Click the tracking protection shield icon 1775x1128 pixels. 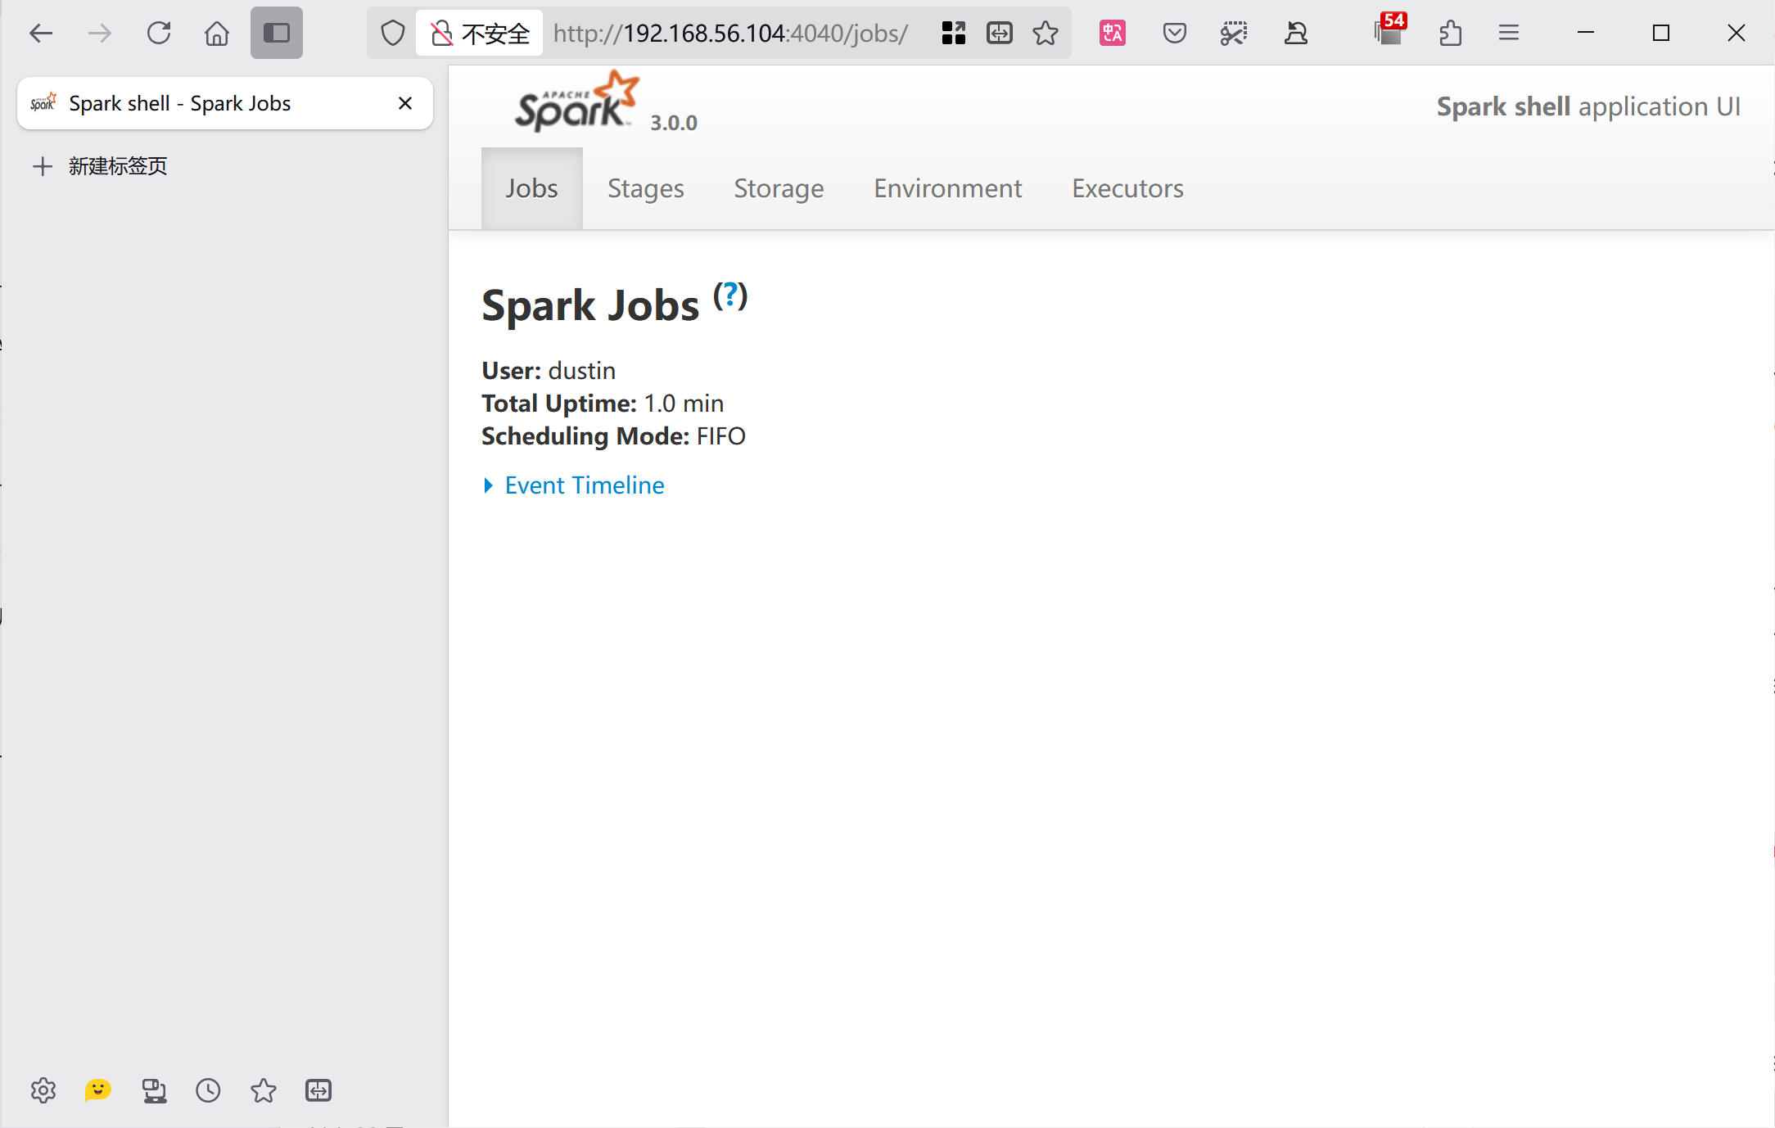tap(393, 33)
